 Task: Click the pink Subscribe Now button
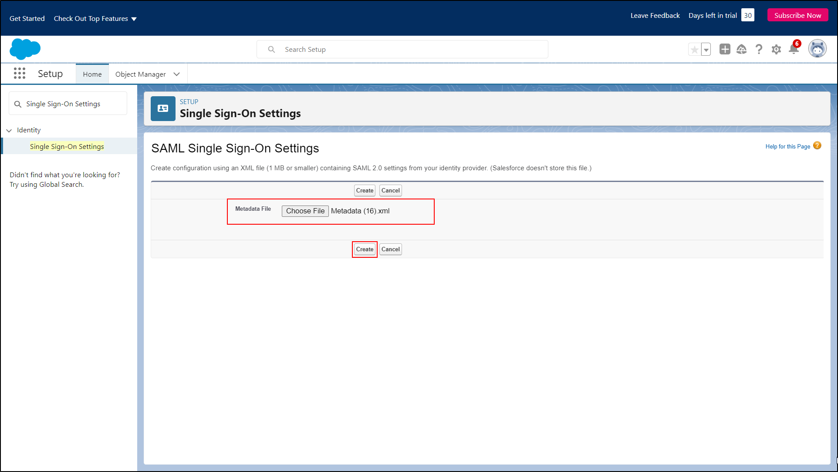pos(797,14)
